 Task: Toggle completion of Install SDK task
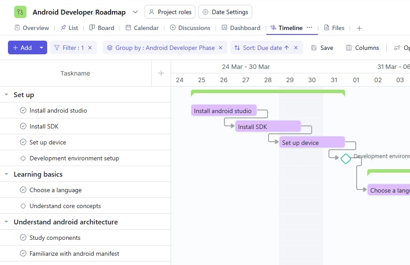(23, 126)
